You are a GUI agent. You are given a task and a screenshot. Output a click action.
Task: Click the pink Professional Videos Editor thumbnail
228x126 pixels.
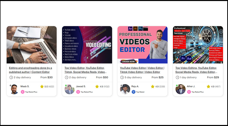pyautogui.click(x=142, y=45)
